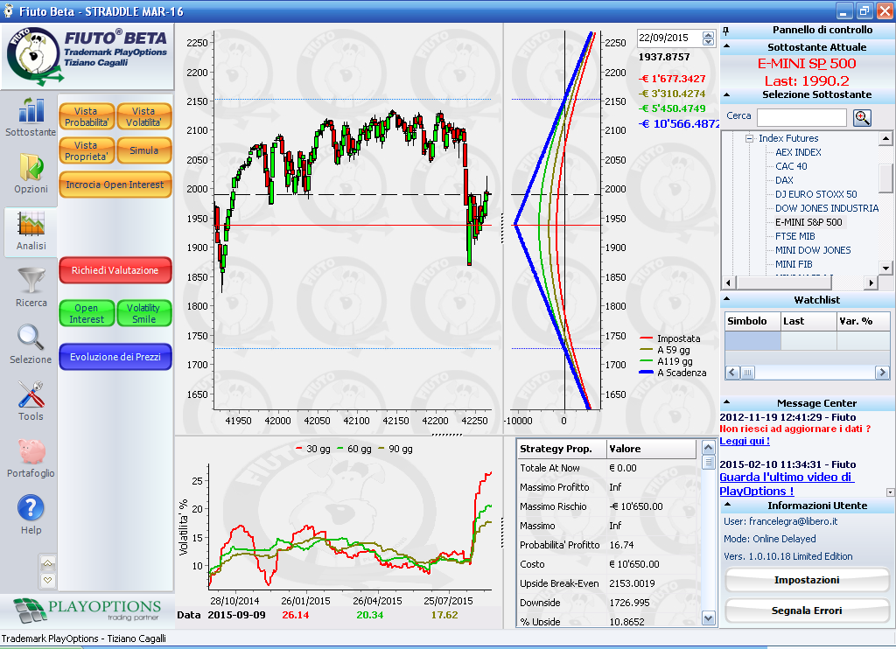Collapse the Message Center section
This screenshot has width=896, height=649.
[x=727, y=402]
